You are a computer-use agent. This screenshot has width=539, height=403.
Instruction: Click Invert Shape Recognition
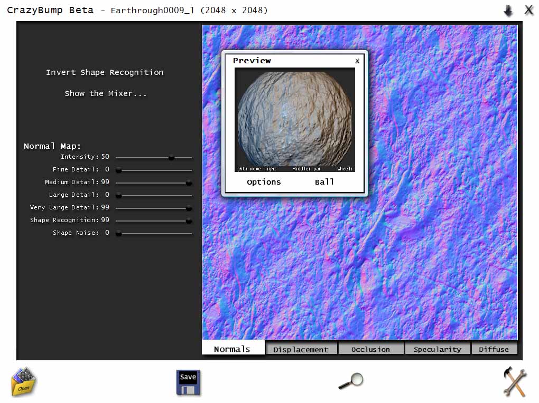(105, 72)
